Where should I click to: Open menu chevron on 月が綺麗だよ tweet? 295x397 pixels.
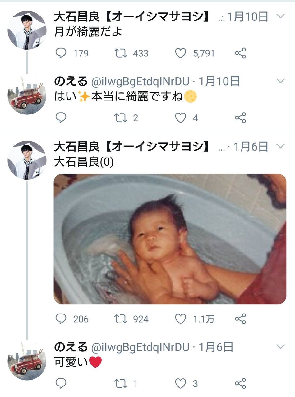pyautogui.click(x=280, y=16)
